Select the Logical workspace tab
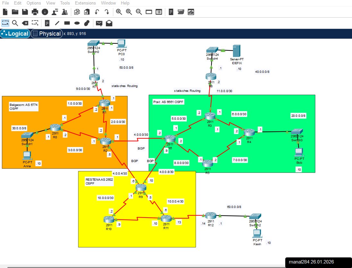Screen dimensions: 352x268 tap(15, 33)
